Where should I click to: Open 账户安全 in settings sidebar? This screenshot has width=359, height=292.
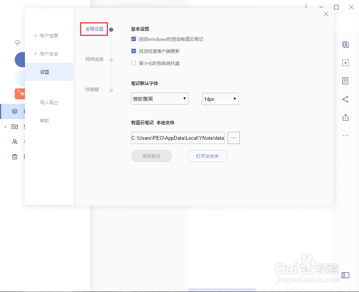[49, 54]
